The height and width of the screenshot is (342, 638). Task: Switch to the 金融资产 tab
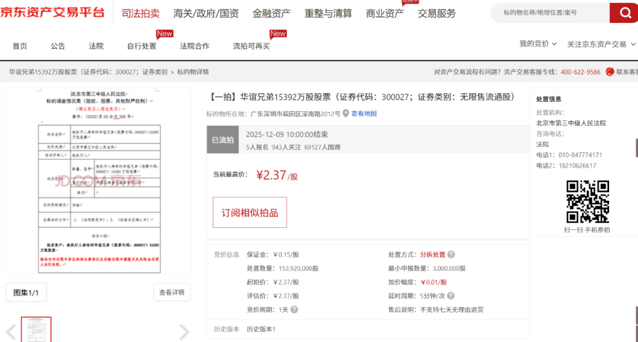pos(271,13)
